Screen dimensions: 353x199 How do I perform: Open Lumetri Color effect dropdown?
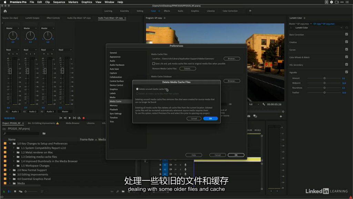[x=318, y=28]
